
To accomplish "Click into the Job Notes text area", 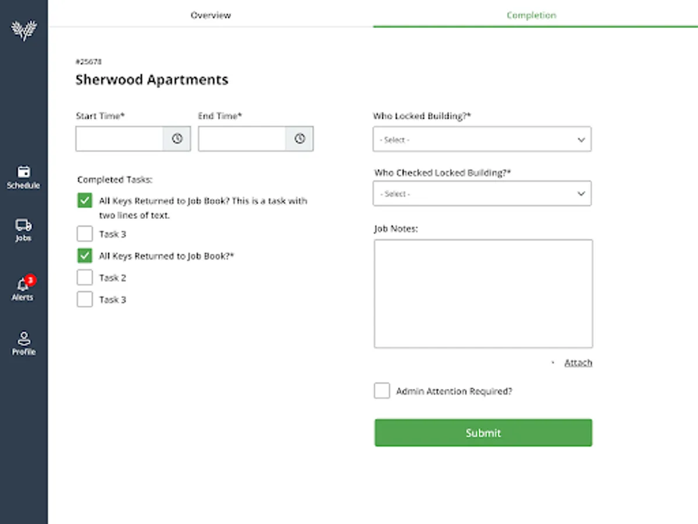I will (x=483, y=293).
